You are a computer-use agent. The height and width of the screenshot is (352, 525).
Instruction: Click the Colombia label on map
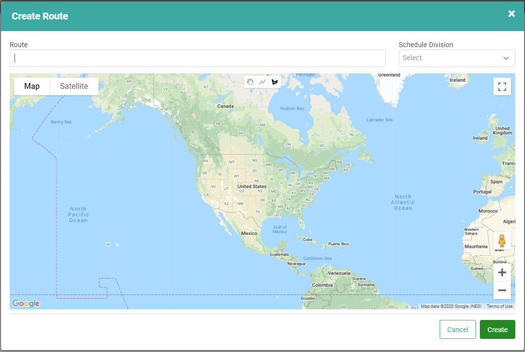[322, 285]
